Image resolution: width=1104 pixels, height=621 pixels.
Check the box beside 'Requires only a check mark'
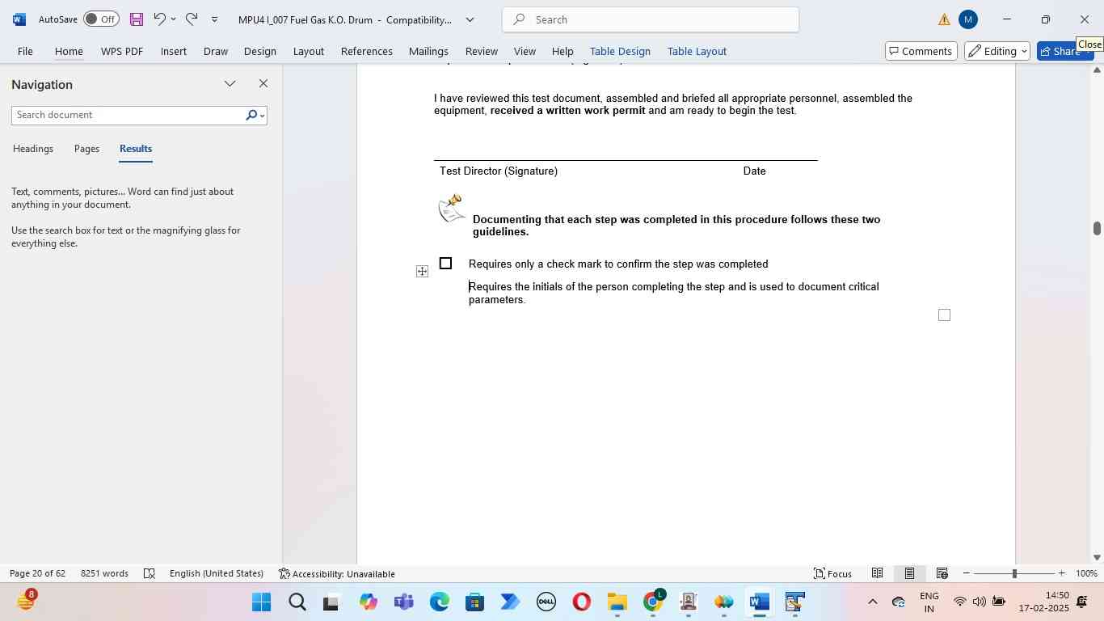pos(445,264)
